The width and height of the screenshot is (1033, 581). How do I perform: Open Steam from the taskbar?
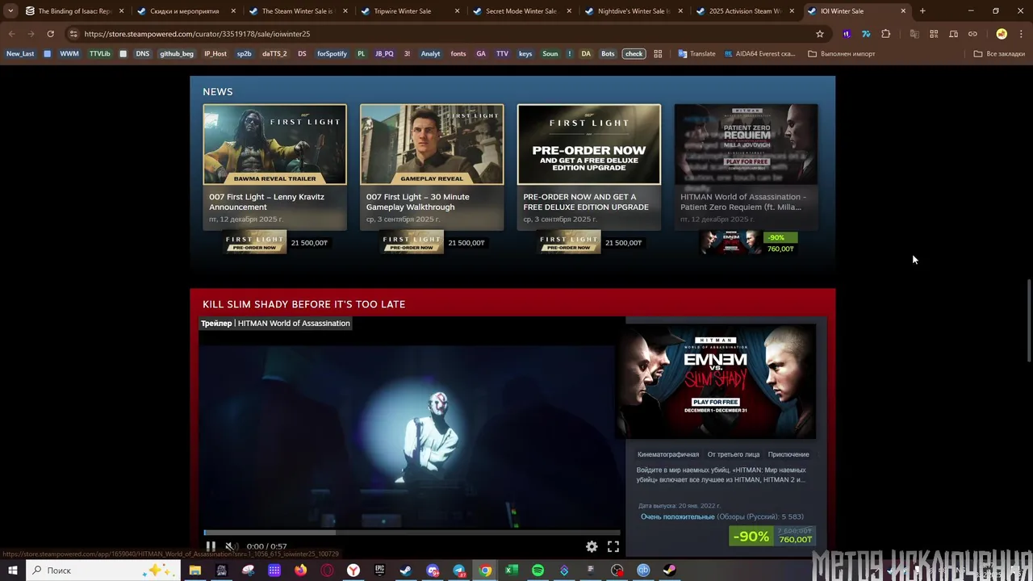(x=406, y=571)
